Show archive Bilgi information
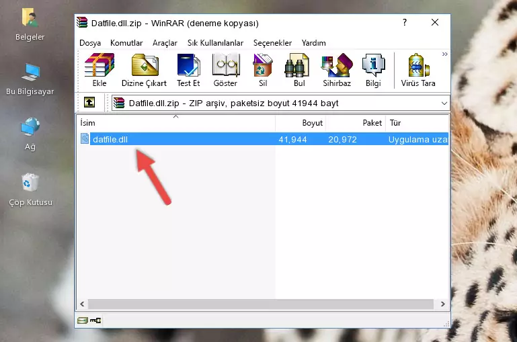 pos(373,70)
